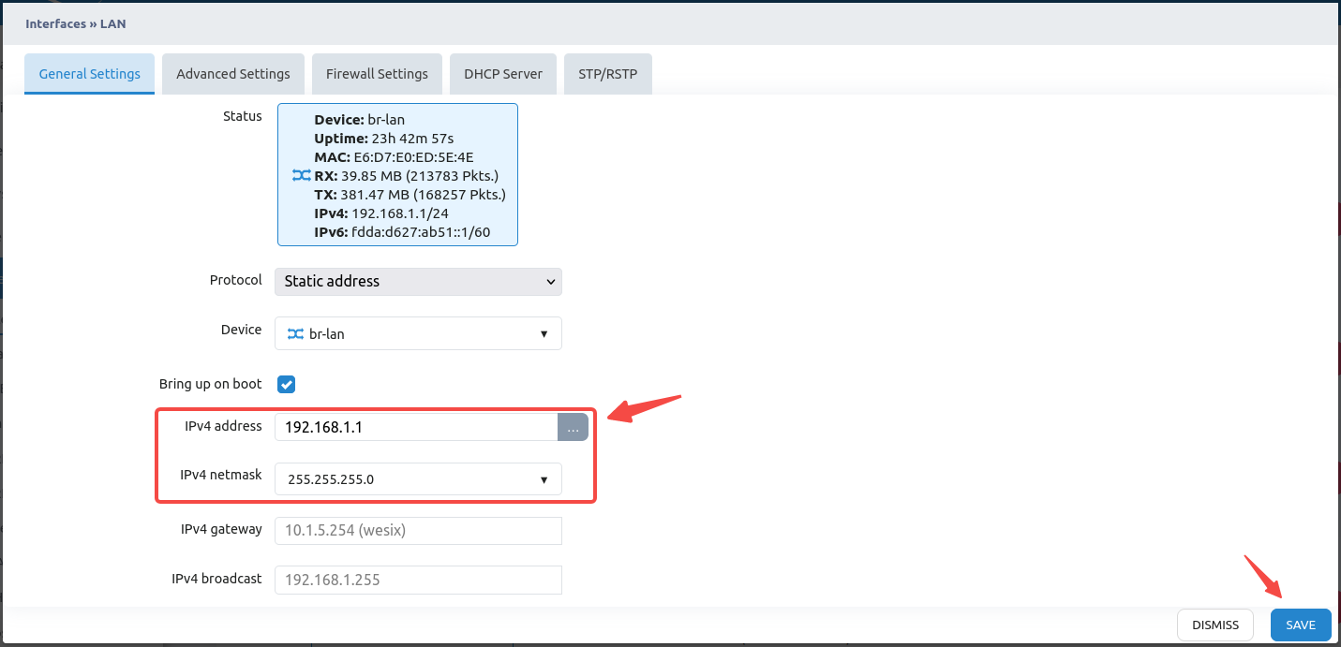Viewport: 1341px width, 647px height.
Task: Go to the Firewall Settings tab
Action: coord(377,74)
